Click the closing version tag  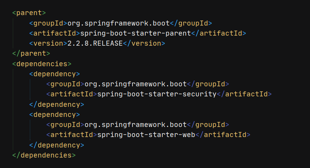[144, 43]
